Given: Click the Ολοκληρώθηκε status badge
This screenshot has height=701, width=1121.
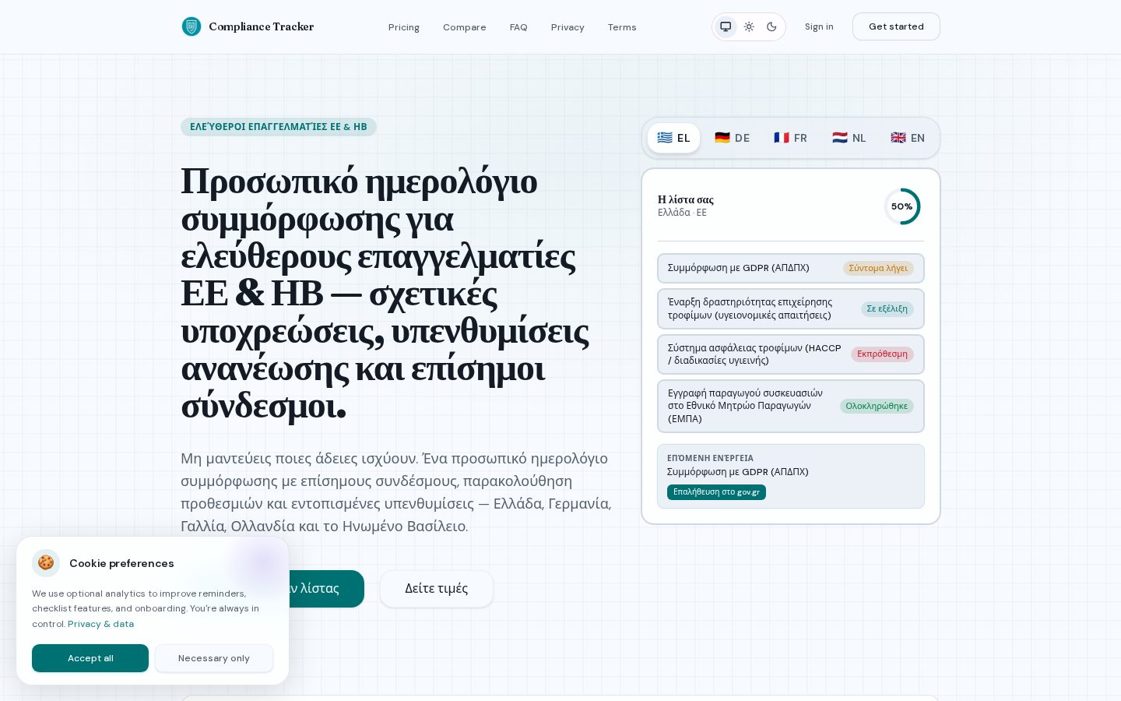Looking at the screenshot, I should click(877, 406).
